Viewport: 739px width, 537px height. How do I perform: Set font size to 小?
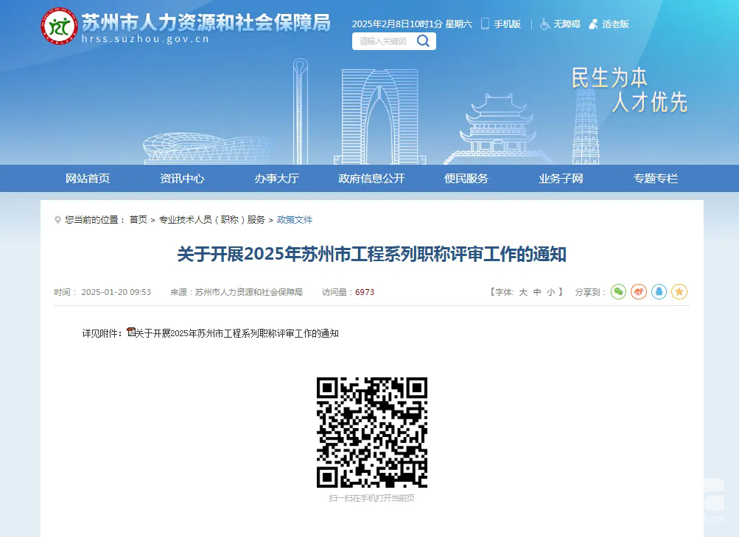coord(550,292)
